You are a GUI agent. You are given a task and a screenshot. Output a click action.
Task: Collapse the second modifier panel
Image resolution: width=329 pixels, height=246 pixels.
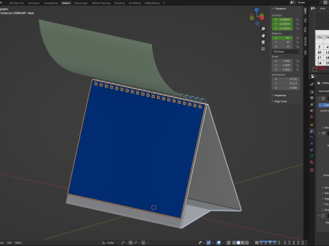pos(319,133)
